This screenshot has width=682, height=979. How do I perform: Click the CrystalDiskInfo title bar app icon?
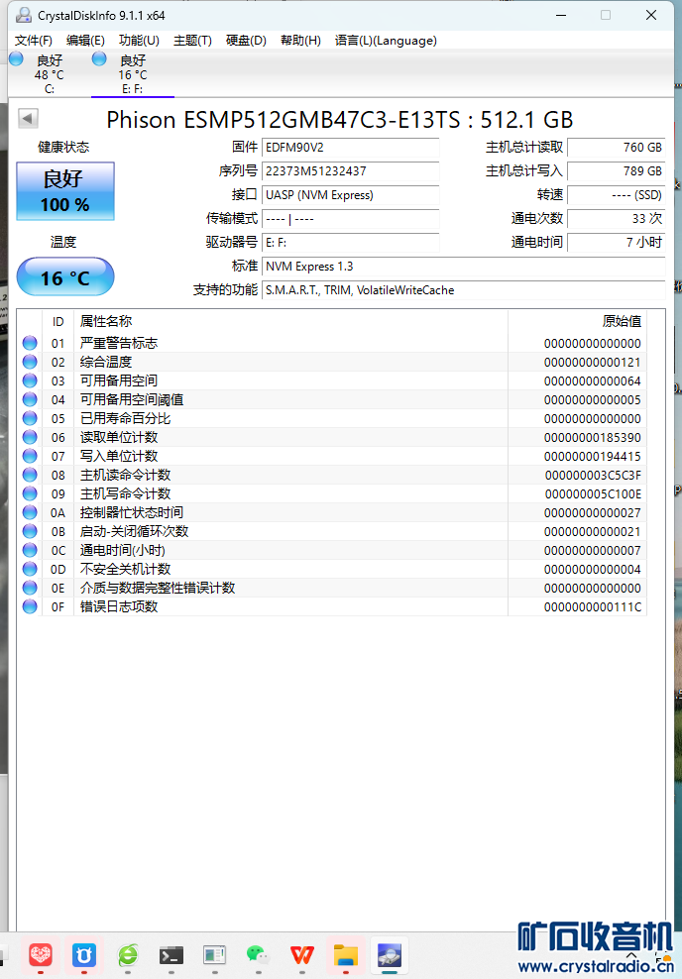[x=24, y=15]
